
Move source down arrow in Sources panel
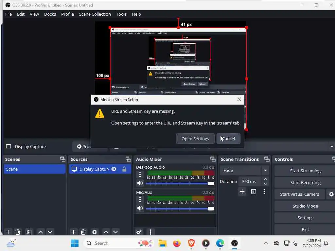coord(115,232)
